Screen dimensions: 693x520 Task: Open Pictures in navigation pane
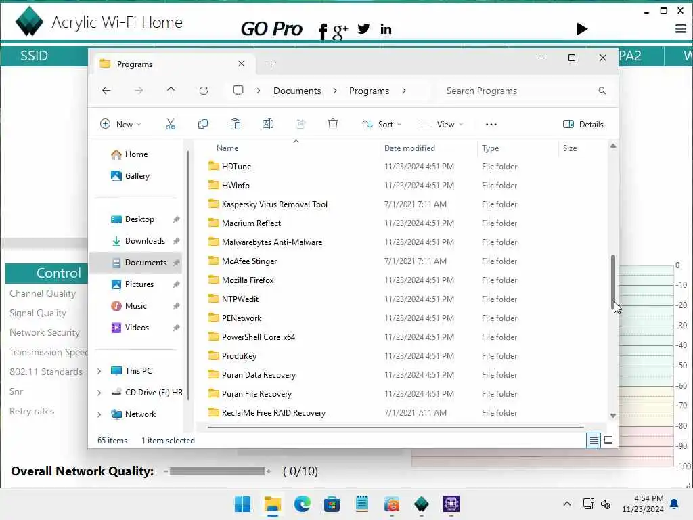[x=139, y=284]
